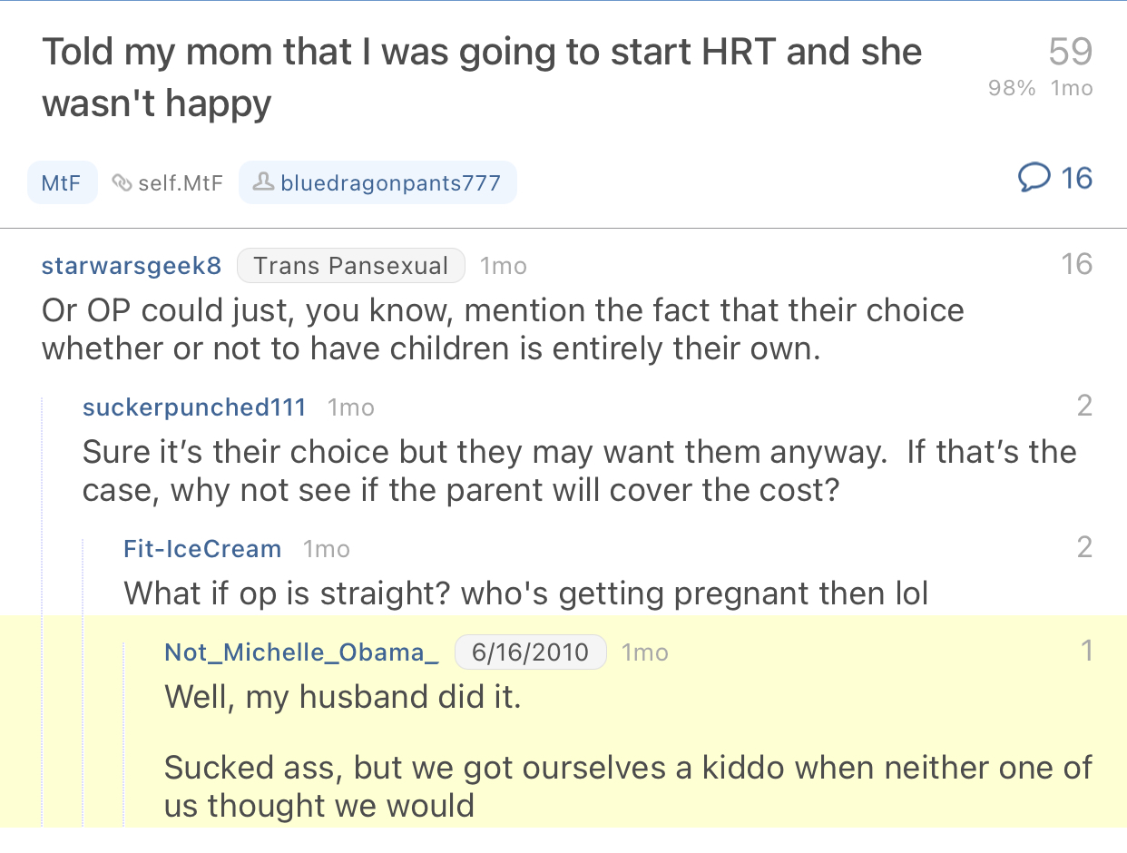The image size is (1127, 853).
Task: Collapse the Fit-IceCream comment about being straight
Action: point(525,593)
